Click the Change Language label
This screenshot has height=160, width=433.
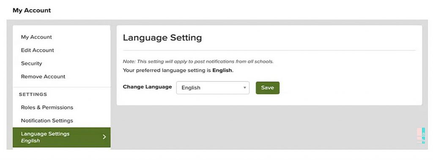coord(147,87)
